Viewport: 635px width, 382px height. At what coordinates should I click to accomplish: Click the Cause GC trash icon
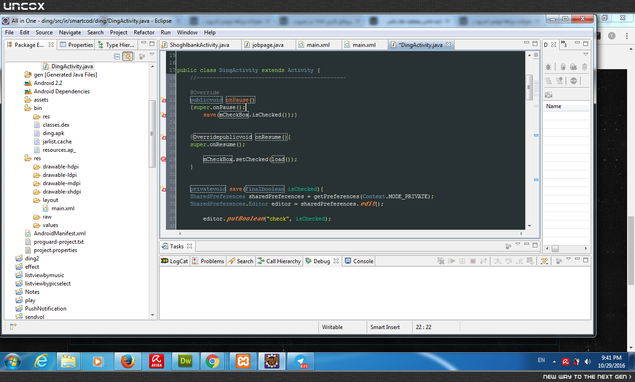(x=584, y=67)
